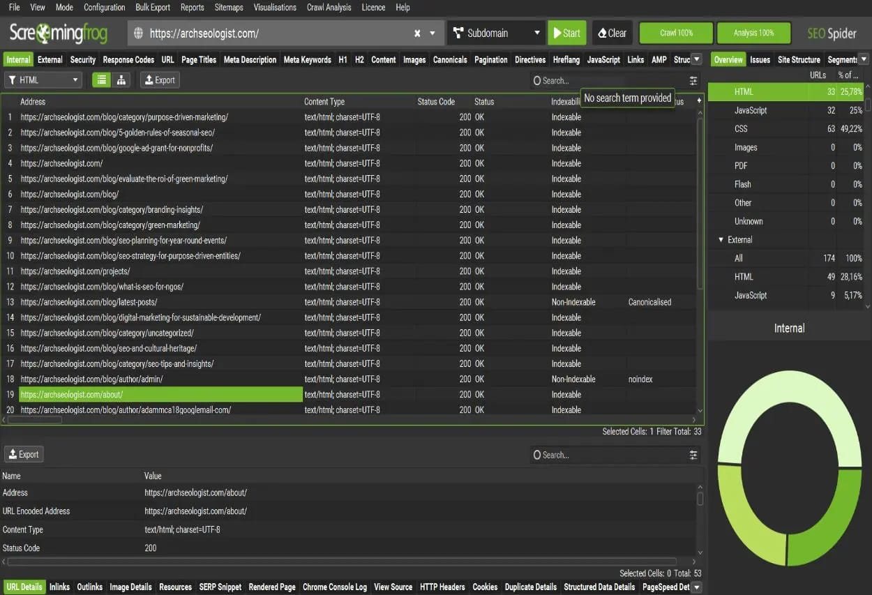Sort by the Content Type column header
Image resolution: width=872 pixels, height=595 pixels.
click(324, 102)
